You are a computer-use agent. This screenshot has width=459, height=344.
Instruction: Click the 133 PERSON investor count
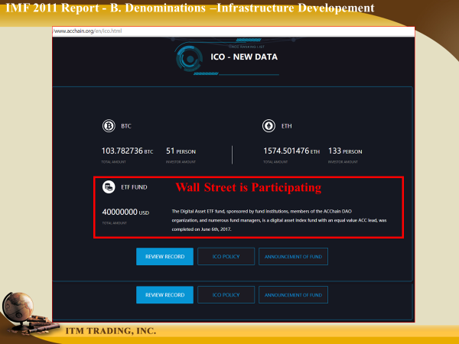click(x=345, y=151)
